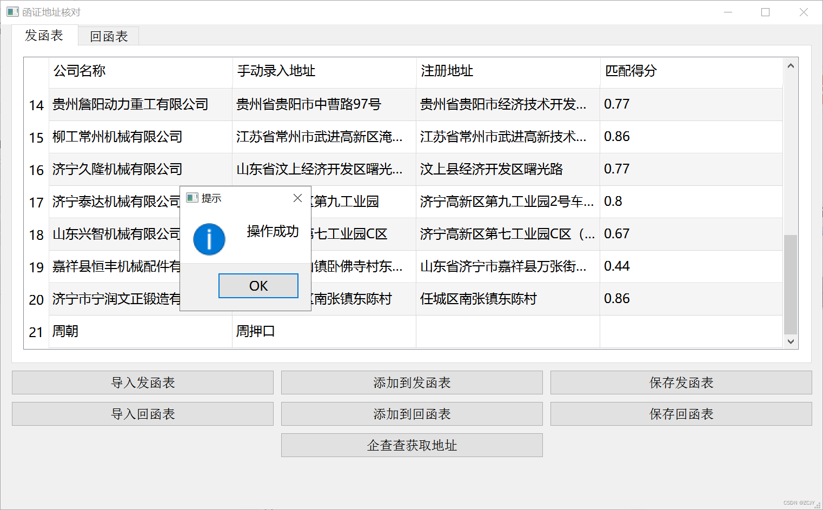
Task: Select company cell starting with 济宁市宁润文正锻造
Action: pos(115,299)
